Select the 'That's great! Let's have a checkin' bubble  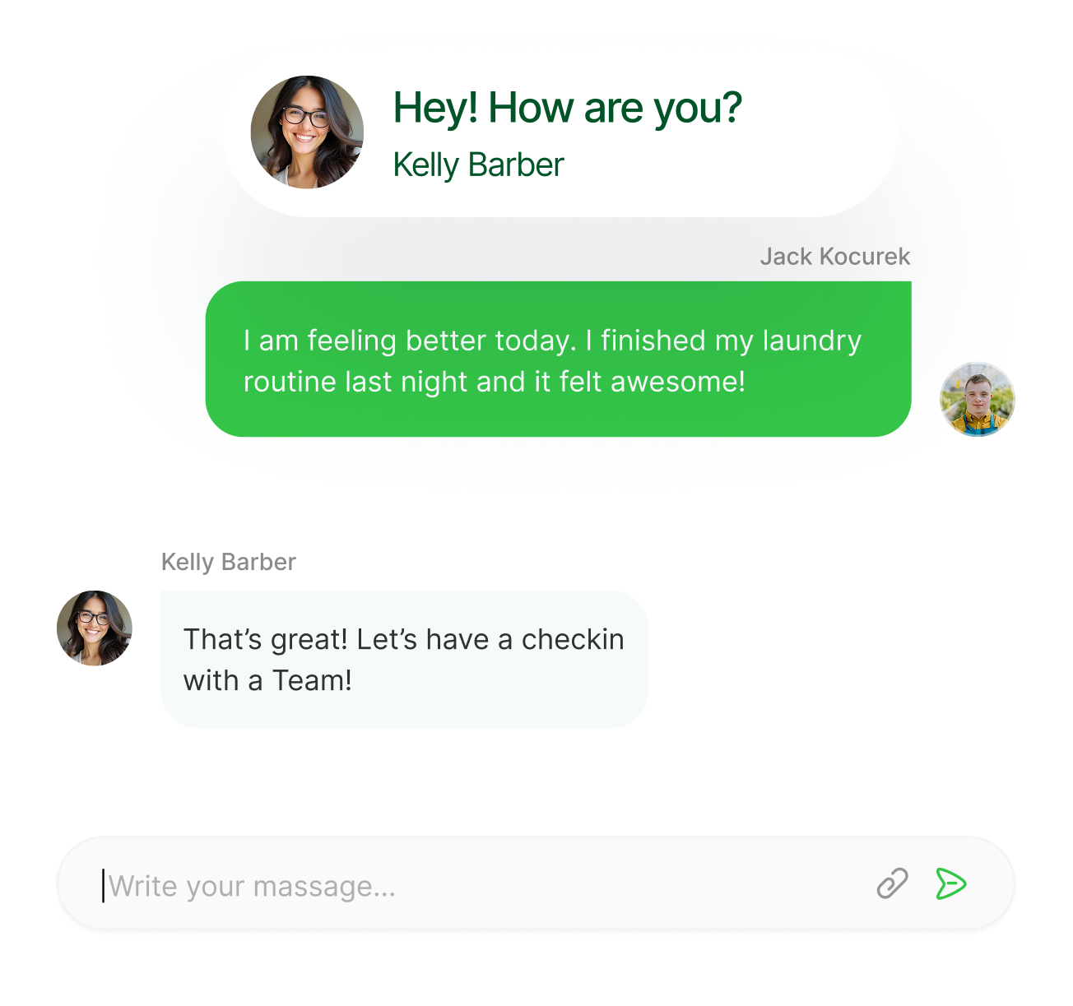[x=404, y=659]
